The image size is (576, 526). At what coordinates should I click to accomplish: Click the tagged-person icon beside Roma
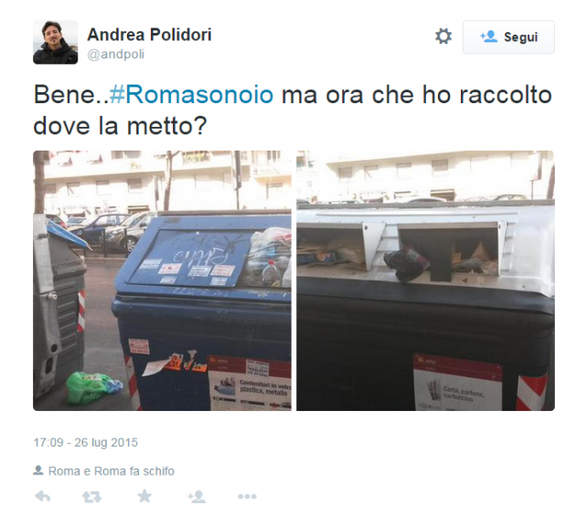click(x=38, y=470)
